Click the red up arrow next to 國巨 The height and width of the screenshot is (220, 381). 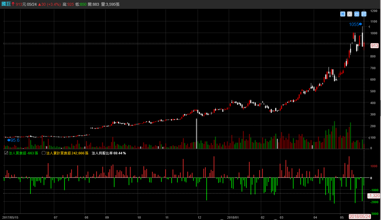[x=13, y=4]
